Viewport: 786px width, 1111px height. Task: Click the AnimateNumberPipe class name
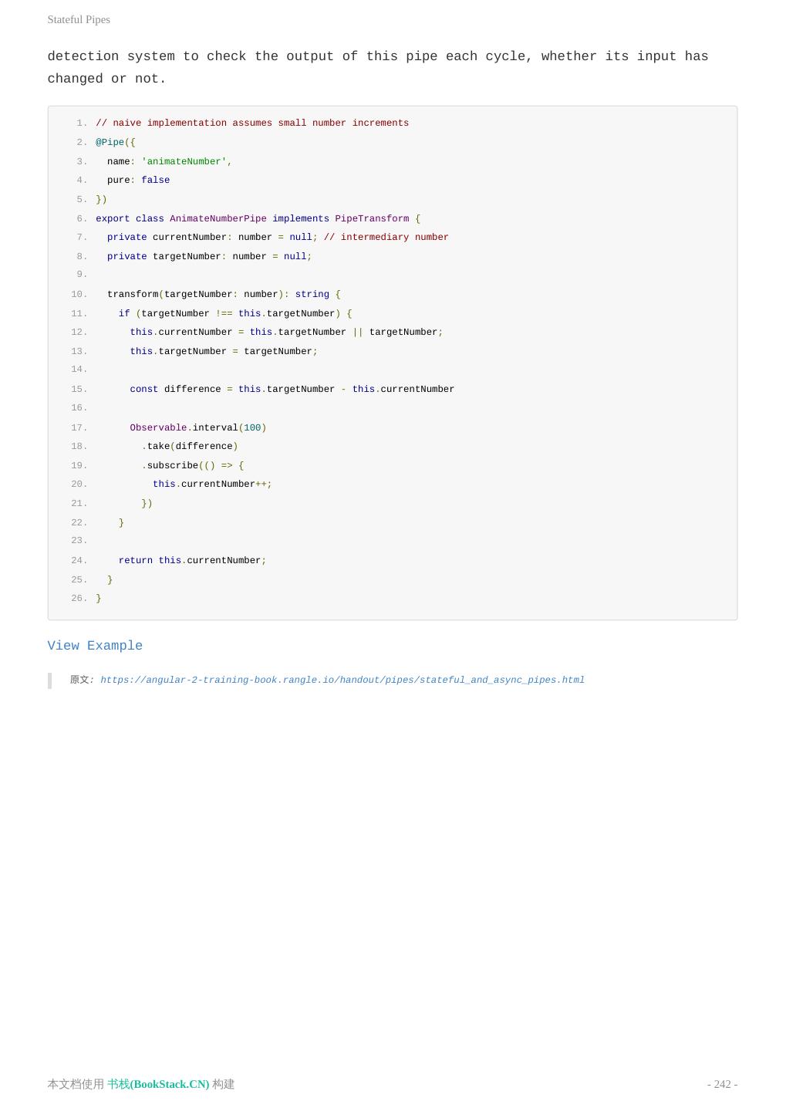click(x=218, y=218)
